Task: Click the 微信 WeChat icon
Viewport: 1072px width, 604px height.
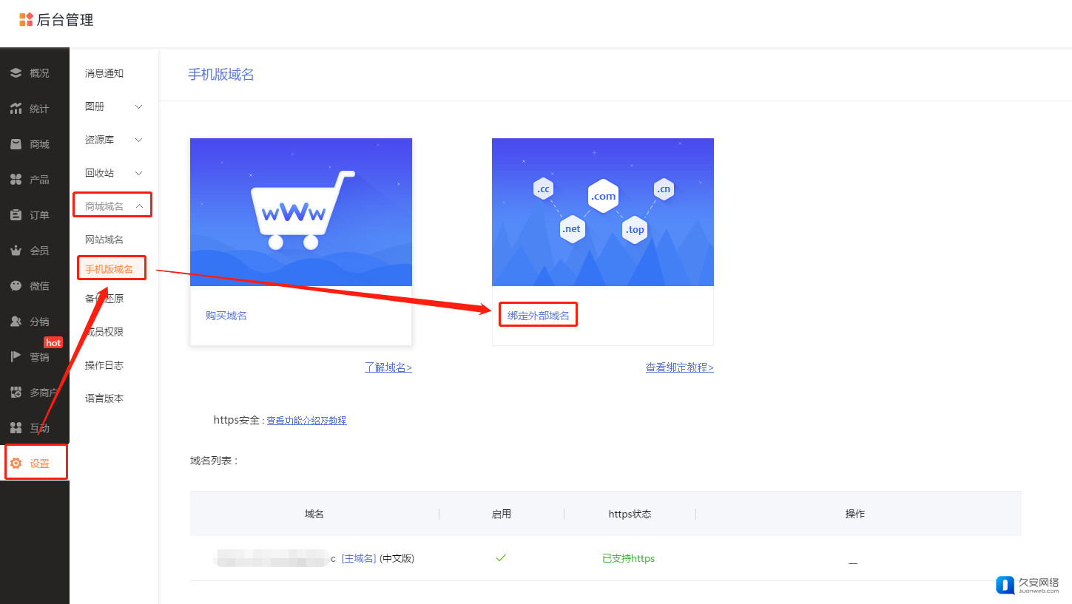Action: (16, 286)
